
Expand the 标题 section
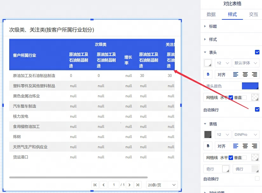[x=213, y=26]
